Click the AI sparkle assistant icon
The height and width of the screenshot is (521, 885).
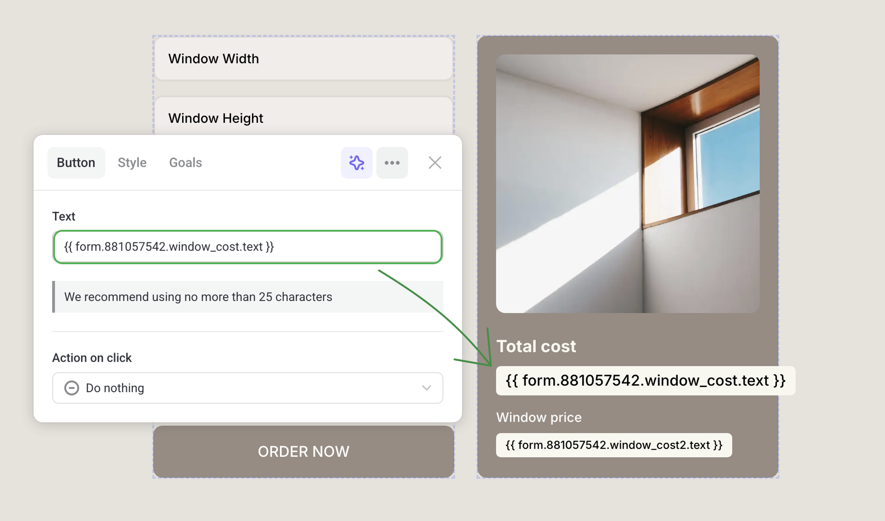point(356,163)
